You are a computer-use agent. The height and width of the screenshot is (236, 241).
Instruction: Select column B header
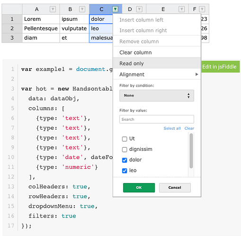(x=74, y=9)
